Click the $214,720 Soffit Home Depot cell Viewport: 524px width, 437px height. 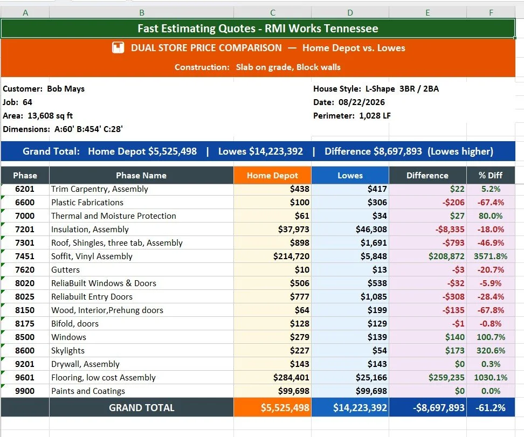(x=272, y=256)
